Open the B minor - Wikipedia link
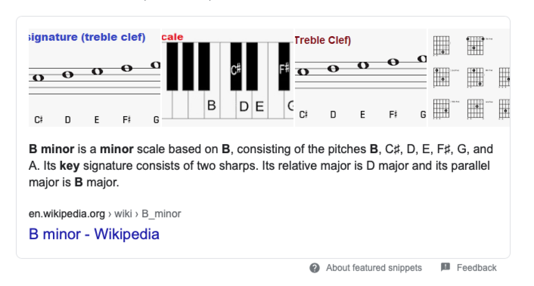The height and width of the screenshot is (286, 534). (94, 234)
